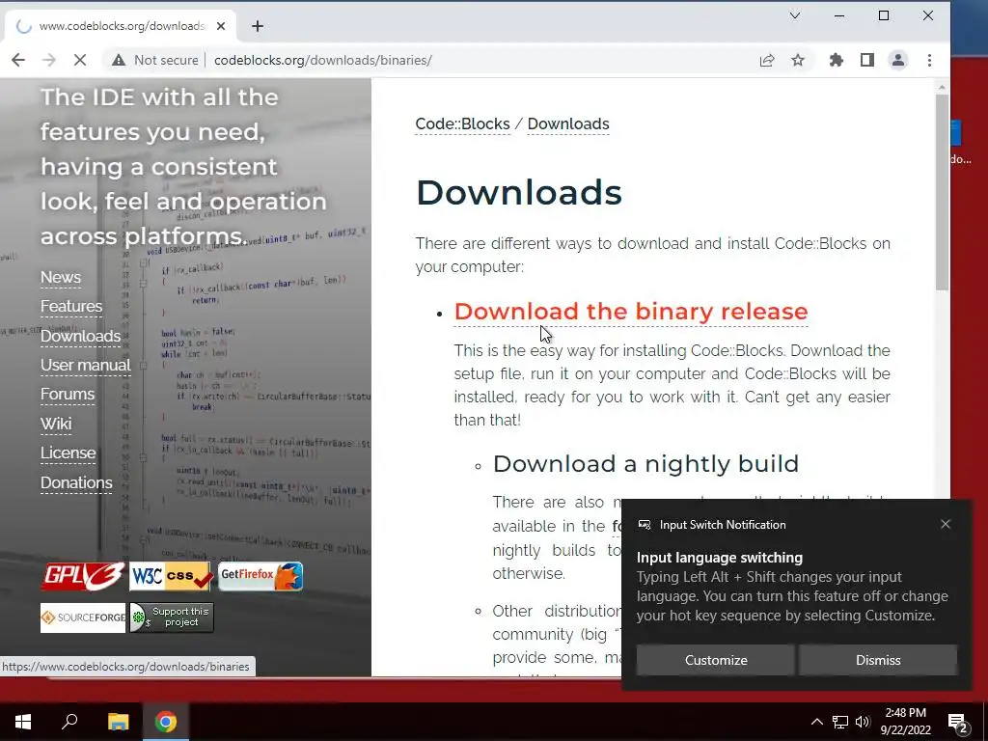Open the User manual sidebar link
Viewport: 988px width, 741px height.
(x=86, y=365)
